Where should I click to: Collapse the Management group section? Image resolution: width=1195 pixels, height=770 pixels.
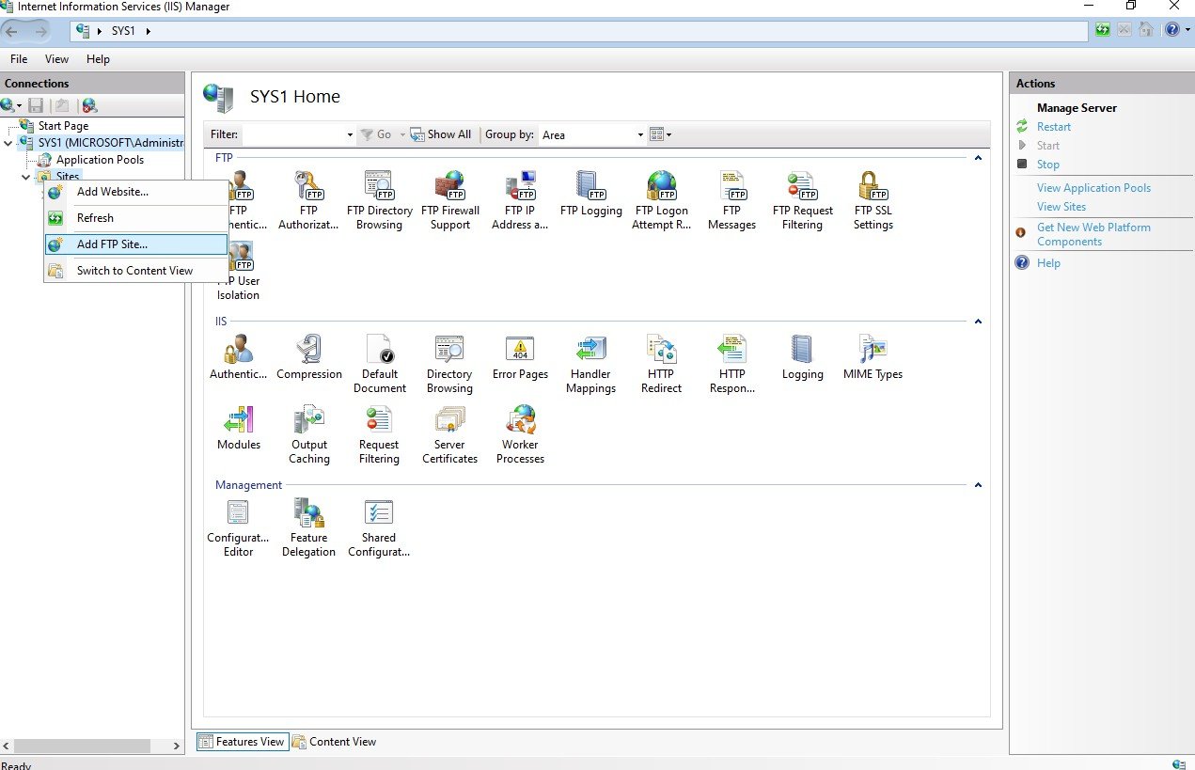coord(978,485)
